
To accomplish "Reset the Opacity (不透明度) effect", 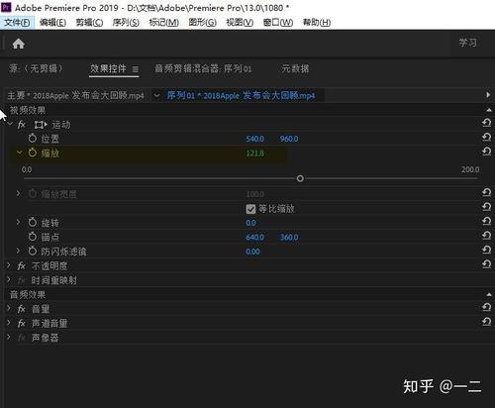I will point(486,264).
